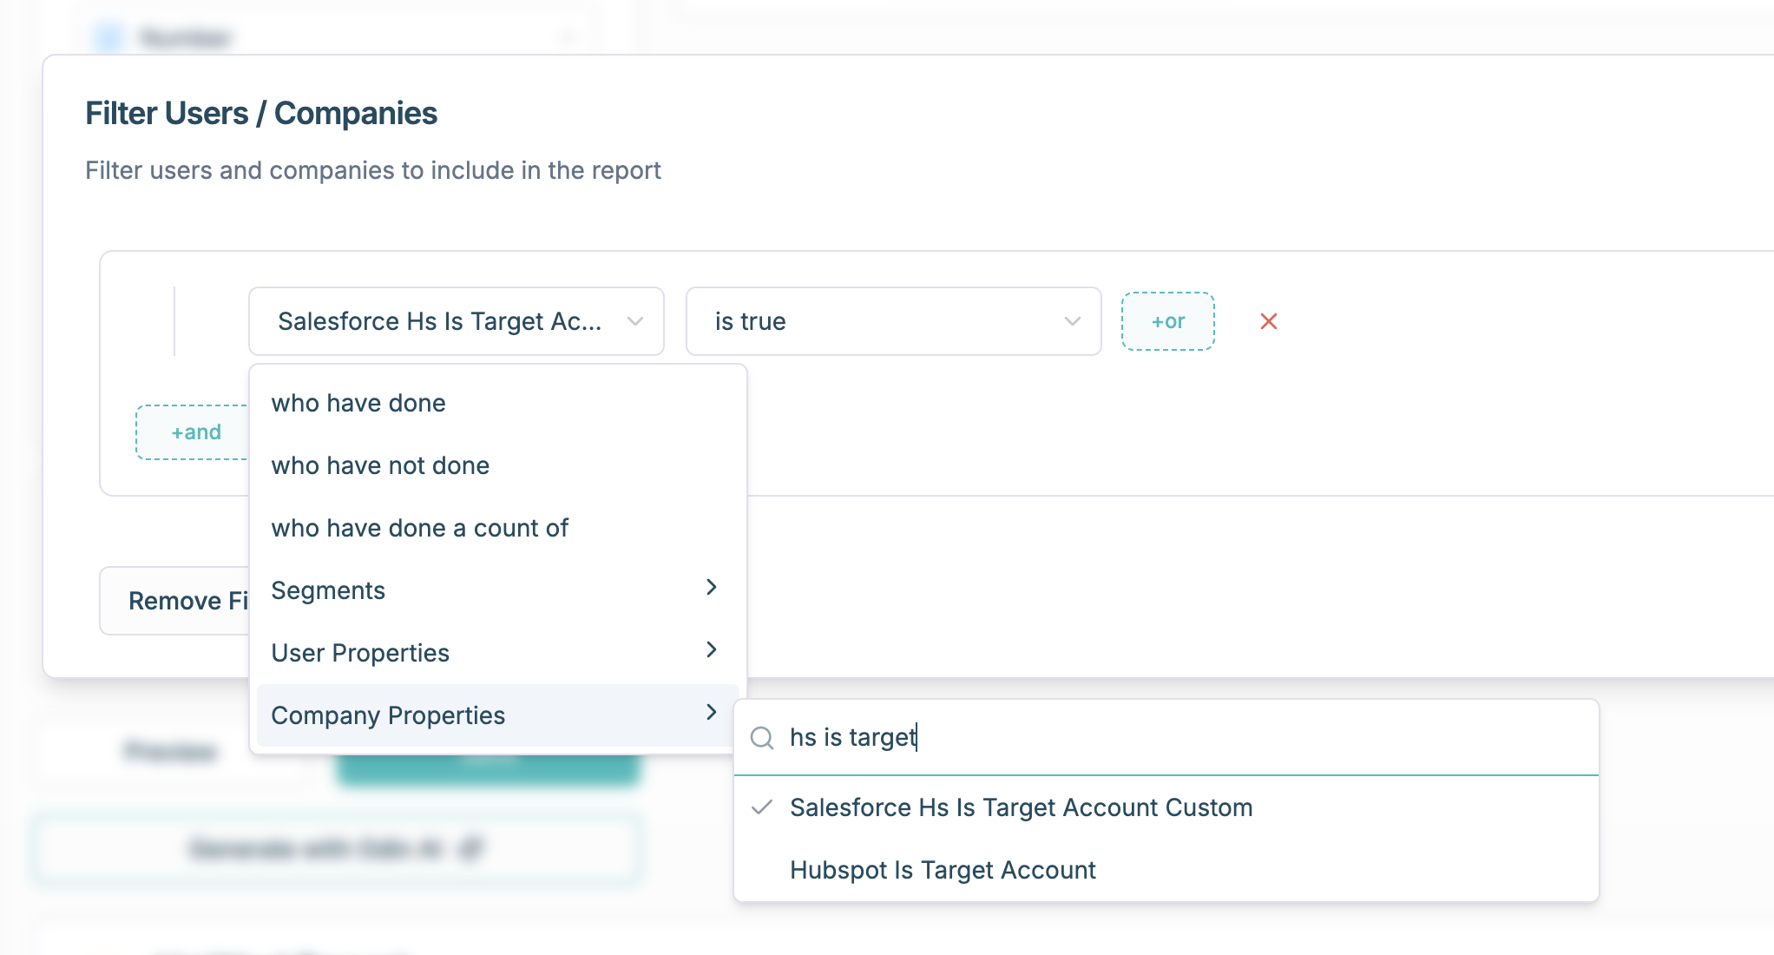
Task: Expand the User Properties submenu chevron
Action: coord(711,650)
